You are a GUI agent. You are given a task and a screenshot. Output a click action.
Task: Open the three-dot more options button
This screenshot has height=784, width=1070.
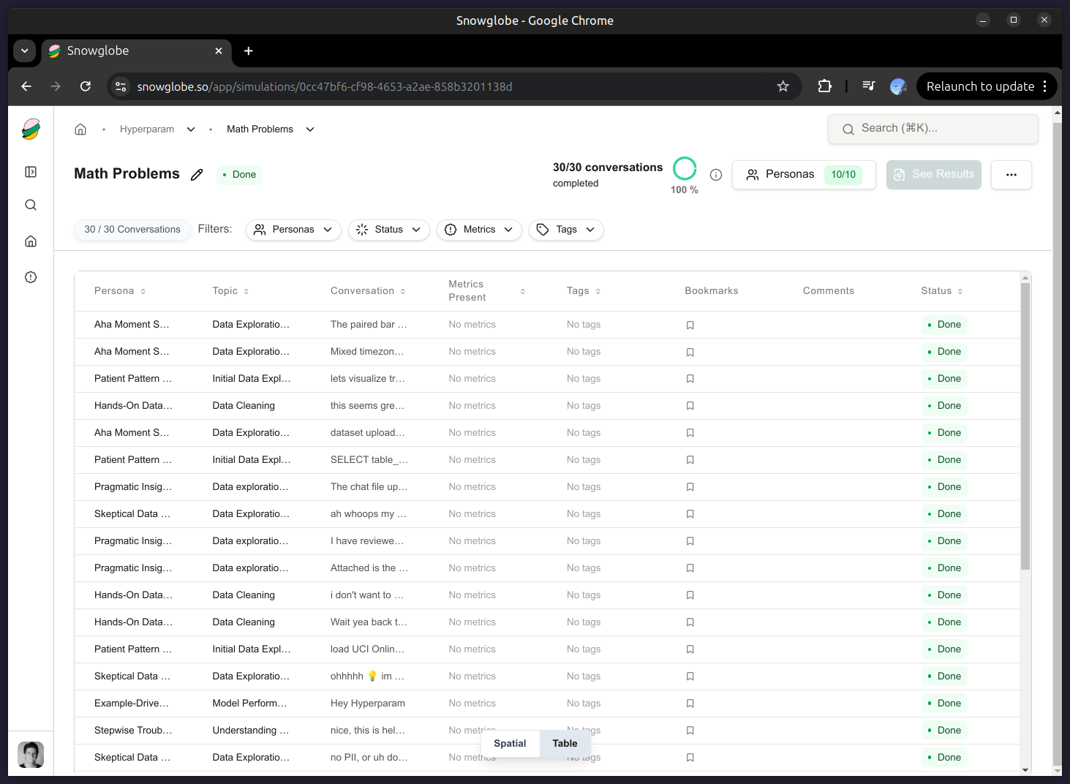pos(1011,175)
